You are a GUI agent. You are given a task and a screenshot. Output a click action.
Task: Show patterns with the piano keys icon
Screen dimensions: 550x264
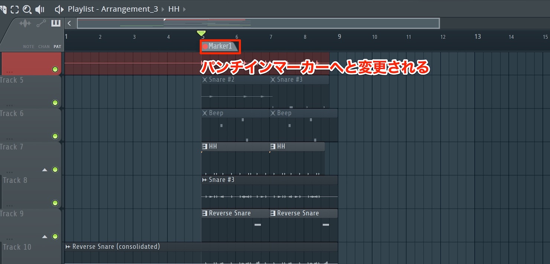click(x=56, y=23)
